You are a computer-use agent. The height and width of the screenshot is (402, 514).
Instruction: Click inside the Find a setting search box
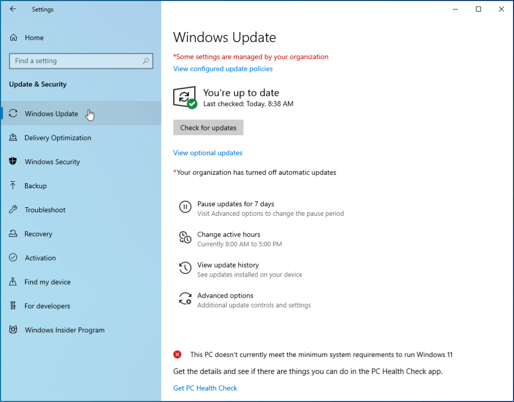click(x=80, y=61)
